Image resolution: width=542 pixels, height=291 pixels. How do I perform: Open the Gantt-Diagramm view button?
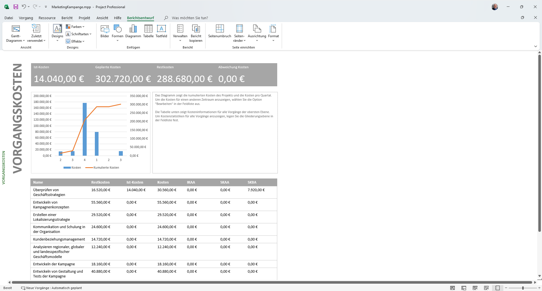tap(16, 33)
